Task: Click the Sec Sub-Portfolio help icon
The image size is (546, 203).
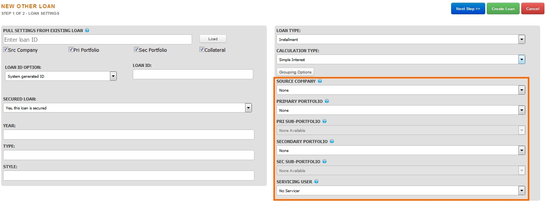Action: tap(325, 162)
